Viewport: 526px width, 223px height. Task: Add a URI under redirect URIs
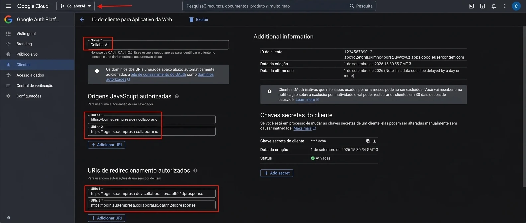(x=106, y=218)
